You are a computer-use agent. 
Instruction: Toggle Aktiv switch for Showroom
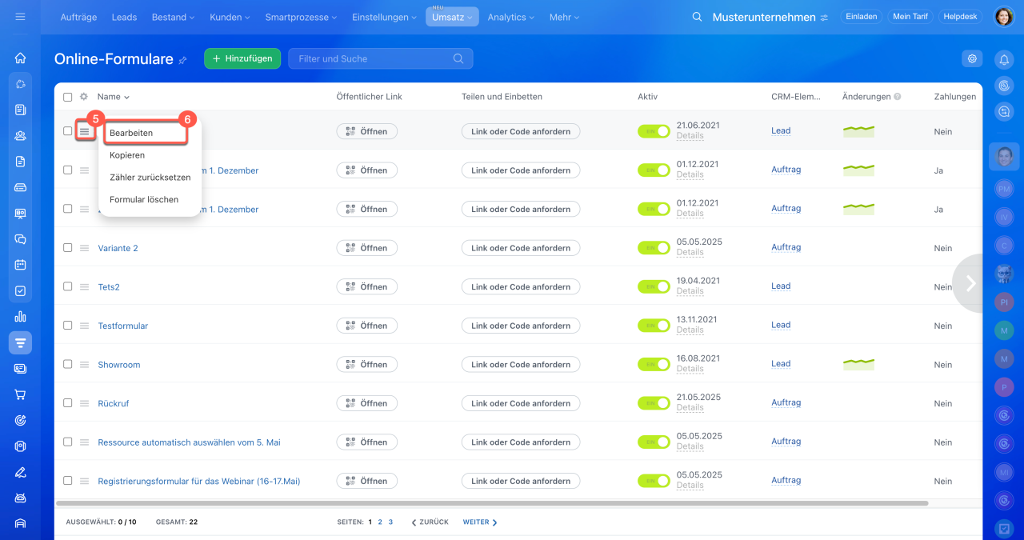654,365
